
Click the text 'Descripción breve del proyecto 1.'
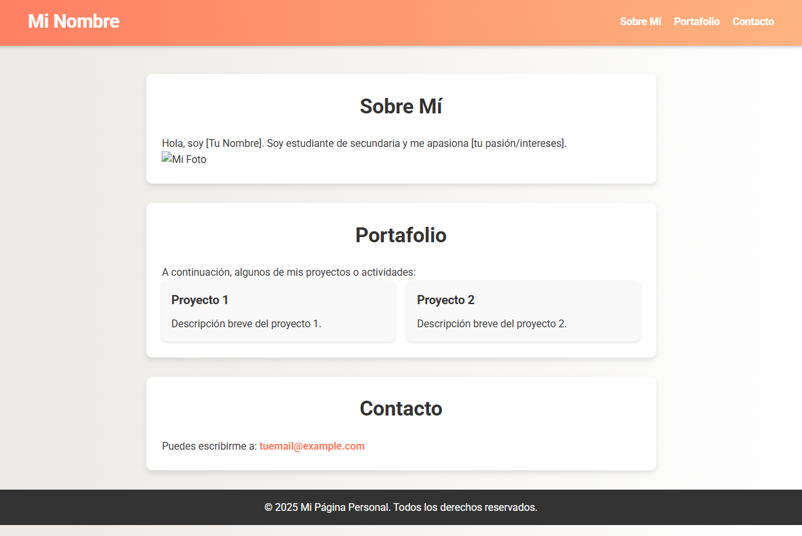(246, 323)
